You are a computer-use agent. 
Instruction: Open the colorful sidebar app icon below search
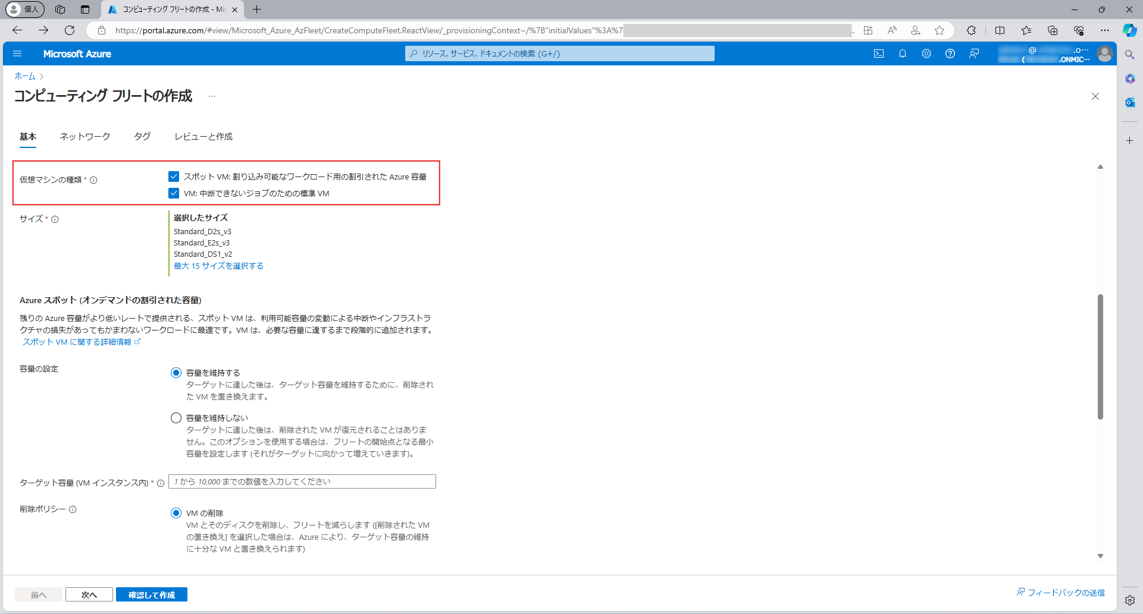point(1130,78)
